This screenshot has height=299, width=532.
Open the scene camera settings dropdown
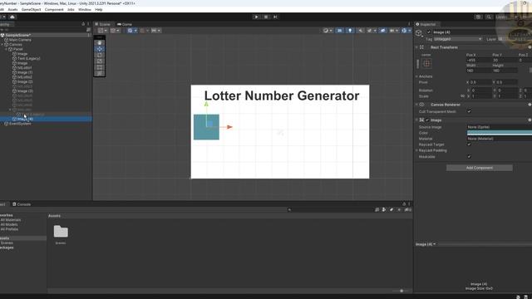[x=393, y=31]
